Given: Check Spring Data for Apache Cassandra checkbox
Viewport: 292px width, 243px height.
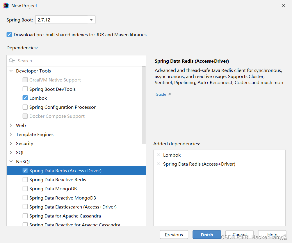Looking at the screenshot, I should 25,216.
